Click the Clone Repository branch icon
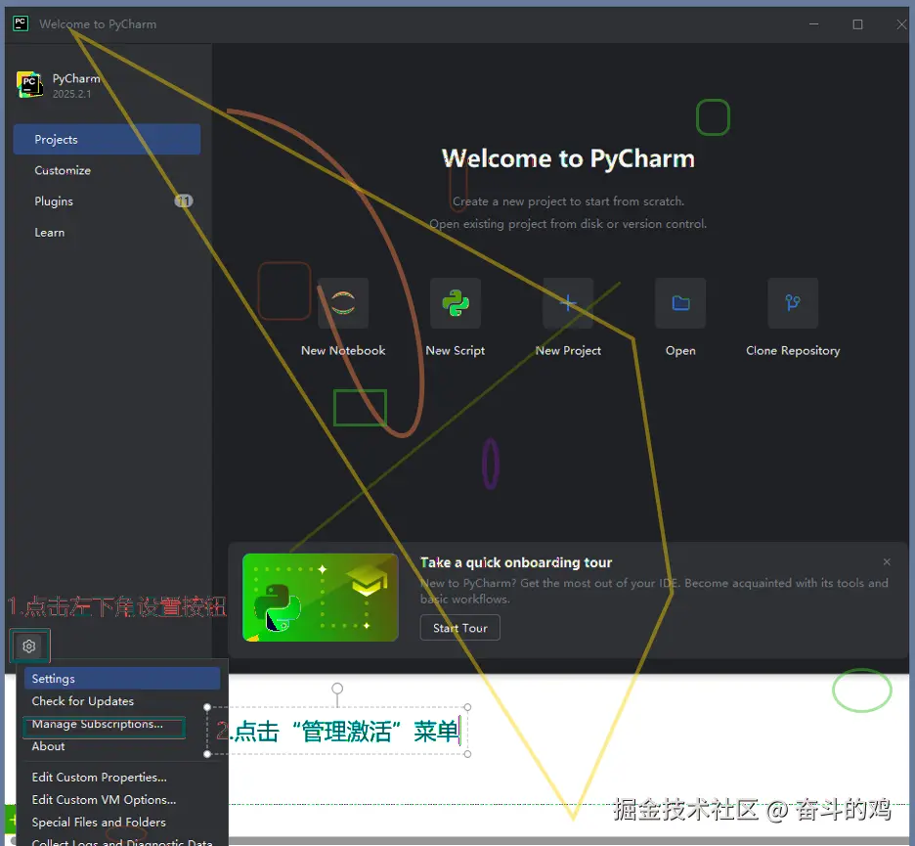Screen dimensions: 915x846 [793, 303]
